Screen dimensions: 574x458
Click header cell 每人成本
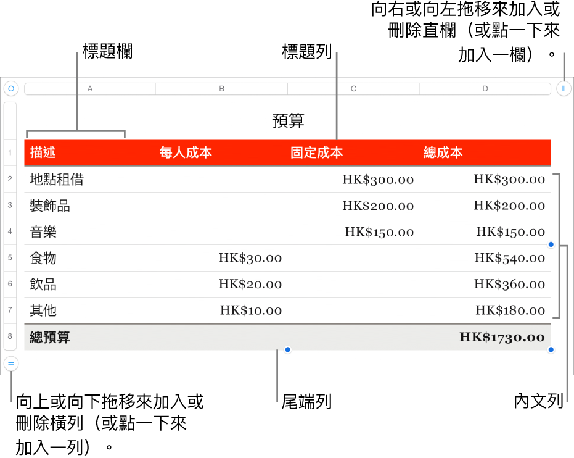click(222, 153)
